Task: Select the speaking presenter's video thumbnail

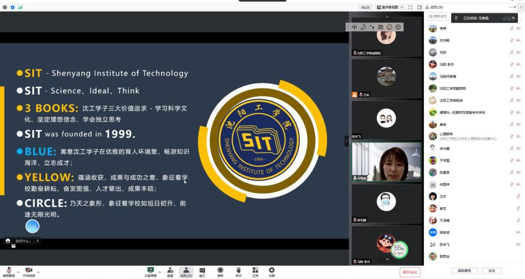Action: 386,162
